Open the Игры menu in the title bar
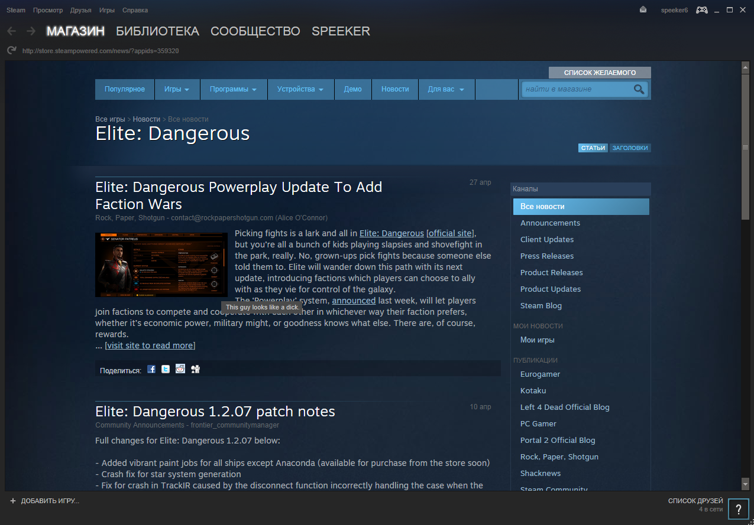 [107, 10]
